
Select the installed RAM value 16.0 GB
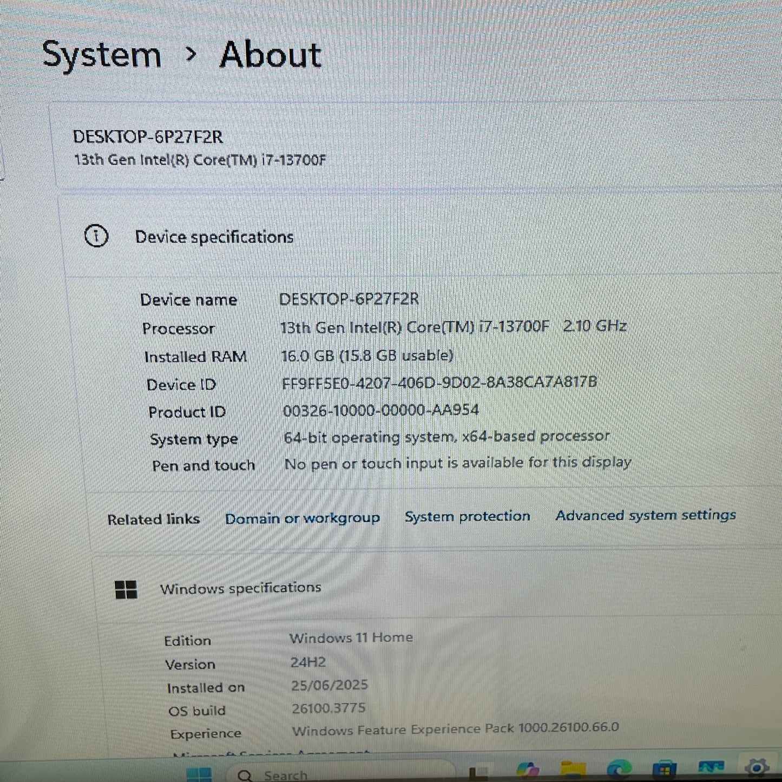click(x=367, y=356)
